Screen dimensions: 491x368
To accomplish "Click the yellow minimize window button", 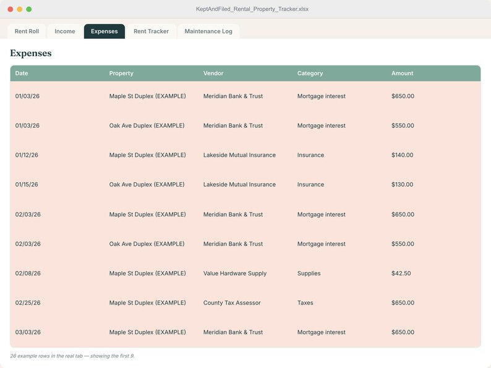I will tap(20, 9).
